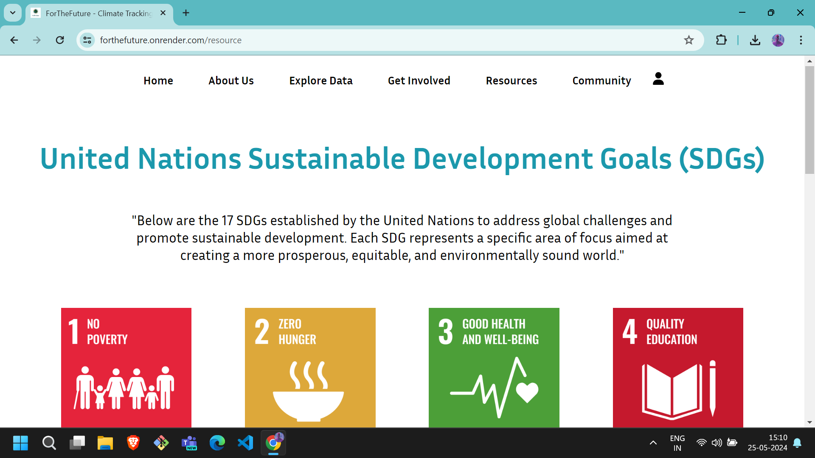Image resolution: width=815 pixels, height=458 pixels.
Task: Click the user profile icon in navbar
Action: pyautogui.click(x=658, y=79)
